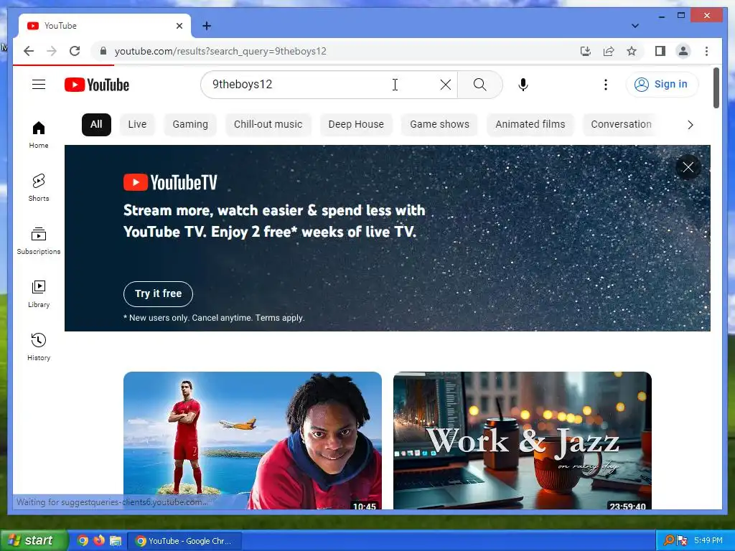This screenshot has width=735, height=551.
Task: Launch Chrome from the quick launch bar
Action: click(83, 540)
